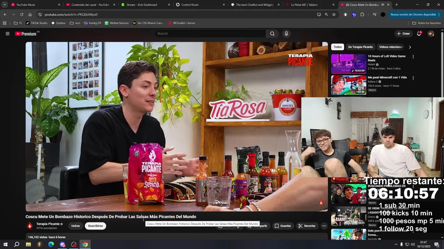The height and width of the screenshot is (249, 444).
Task: Click the Buscar search field
Action: [210, 34]
